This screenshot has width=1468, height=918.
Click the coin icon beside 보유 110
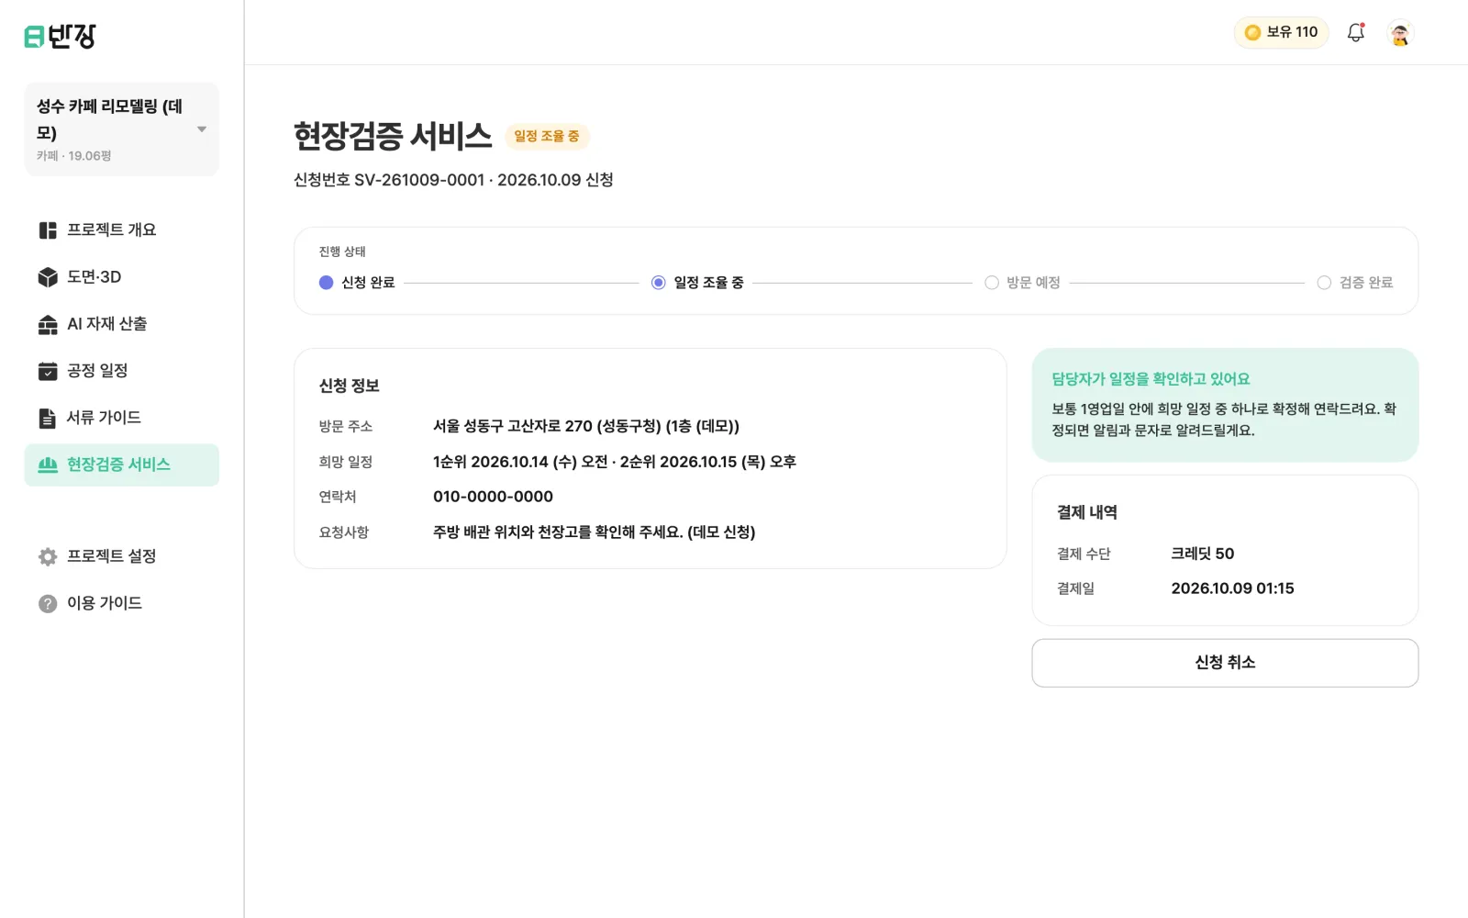click(x=1252, y=33)
